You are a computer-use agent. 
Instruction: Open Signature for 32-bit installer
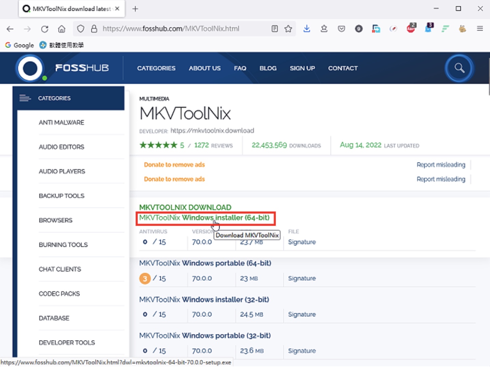302,314
